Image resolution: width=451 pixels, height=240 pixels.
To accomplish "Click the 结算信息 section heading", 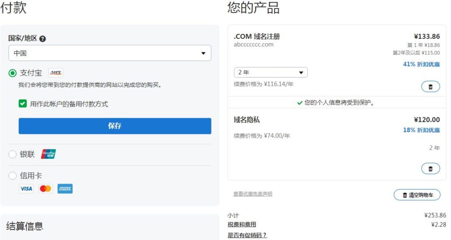I will click(25, 226).
